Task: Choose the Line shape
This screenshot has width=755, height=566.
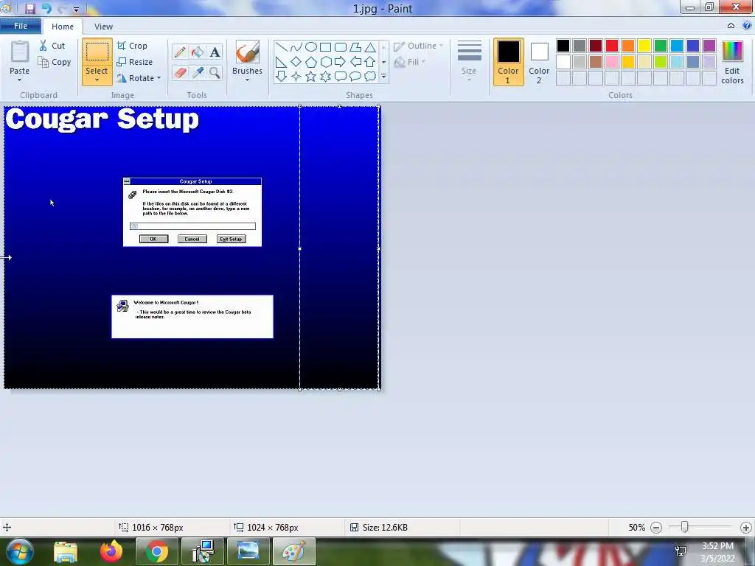Action: [282, 47]
